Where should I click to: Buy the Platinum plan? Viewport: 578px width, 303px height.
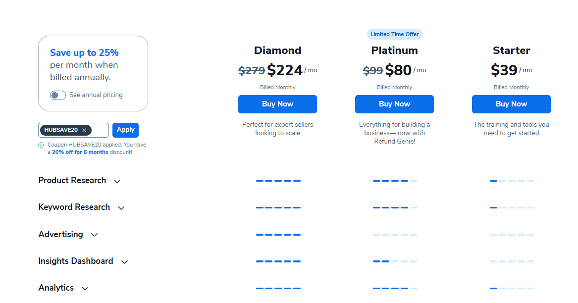(394, 104)
